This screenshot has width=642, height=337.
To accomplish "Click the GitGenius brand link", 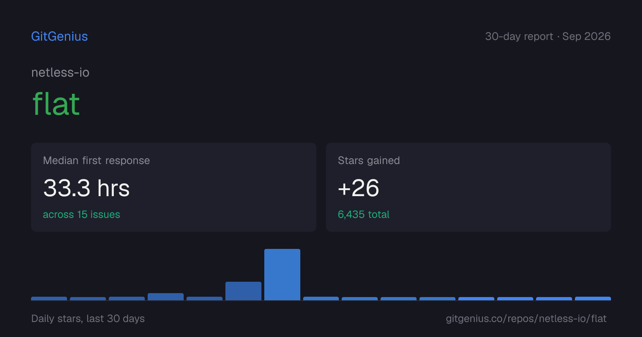I will click(60, 36).
